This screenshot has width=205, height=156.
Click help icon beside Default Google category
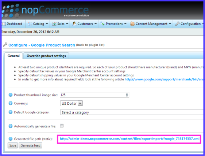click(x=11, y=112)
